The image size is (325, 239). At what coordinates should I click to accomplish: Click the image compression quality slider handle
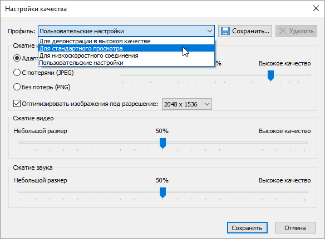270,75
